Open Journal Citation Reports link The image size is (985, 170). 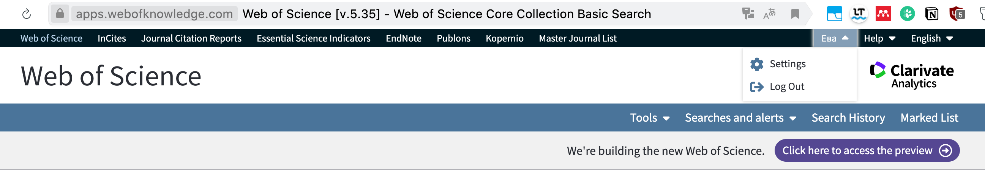tap(191, 38)
